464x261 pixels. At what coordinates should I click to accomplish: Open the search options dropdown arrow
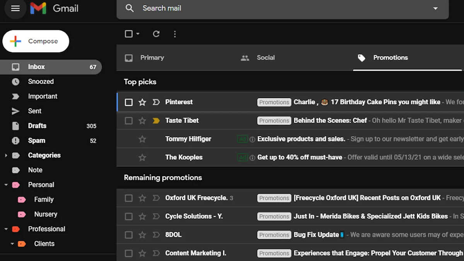(435, 9)
